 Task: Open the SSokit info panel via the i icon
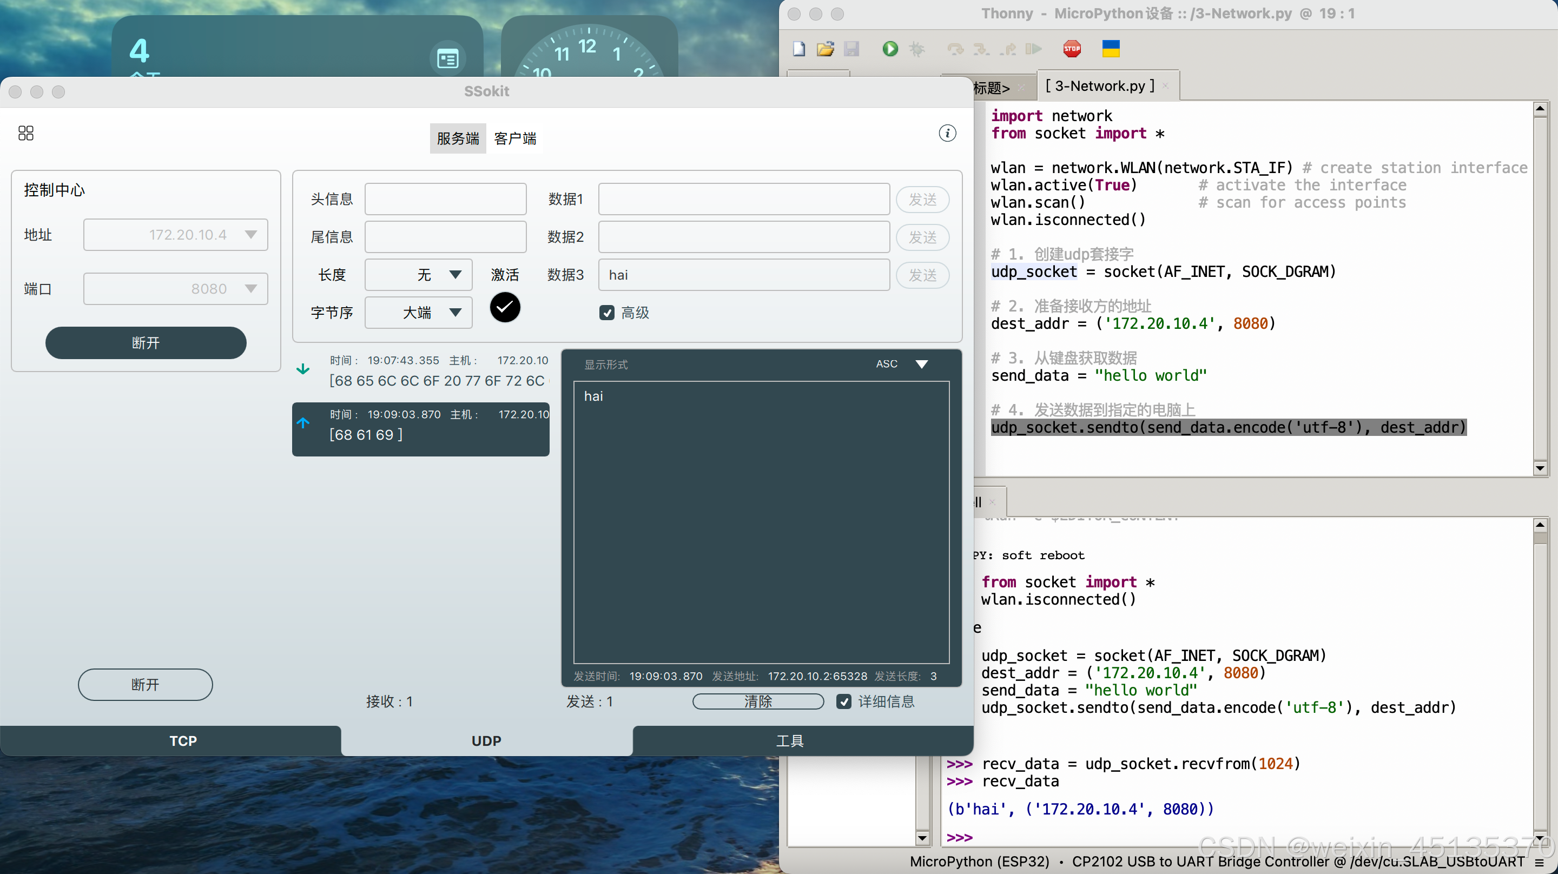pyautogui.click(x=947, y=133)
